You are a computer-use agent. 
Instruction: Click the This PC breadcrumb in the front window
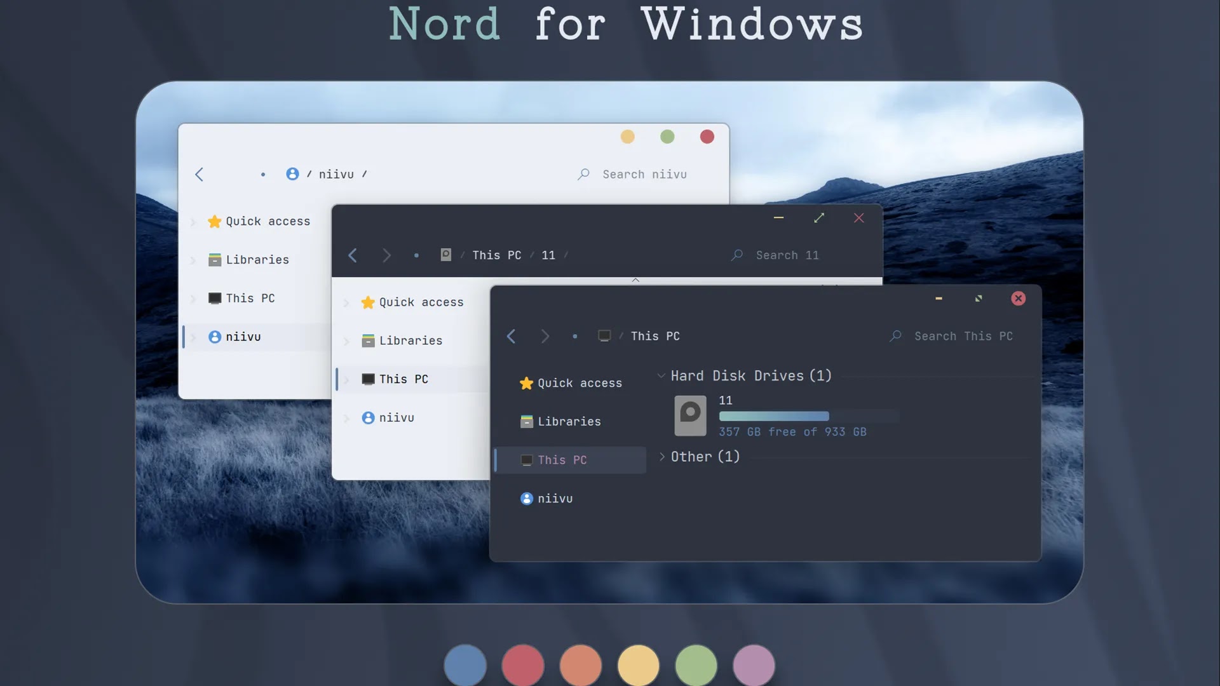click(655, 335)
